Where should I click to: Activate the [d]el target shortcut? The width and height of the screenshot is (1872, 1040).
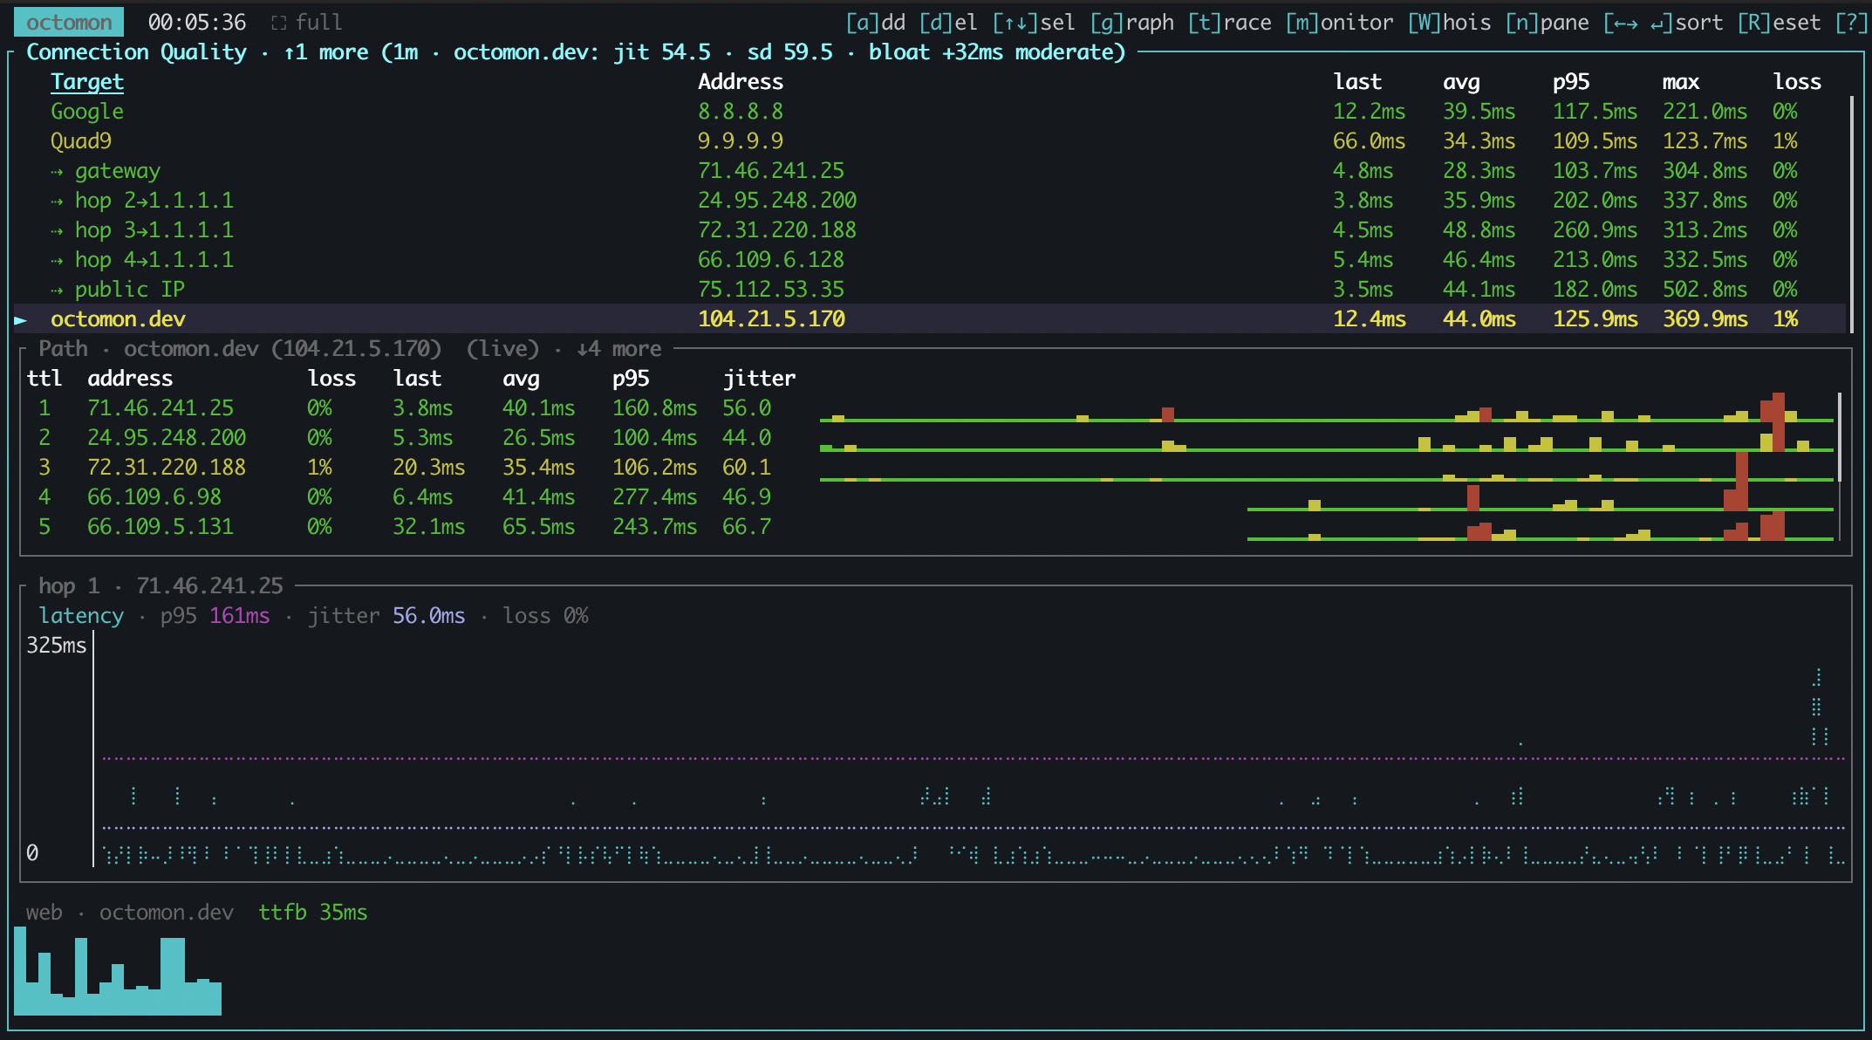click(948, 22)
